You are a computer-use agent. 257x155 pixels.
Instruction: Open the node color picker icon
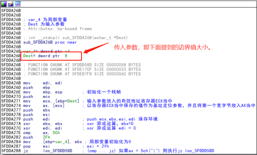pos(4,4)
